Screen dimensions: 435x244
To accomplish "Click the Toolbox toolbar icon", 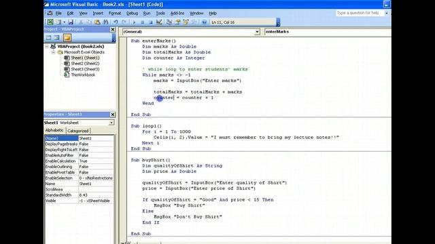I will (x=194, y=22).
